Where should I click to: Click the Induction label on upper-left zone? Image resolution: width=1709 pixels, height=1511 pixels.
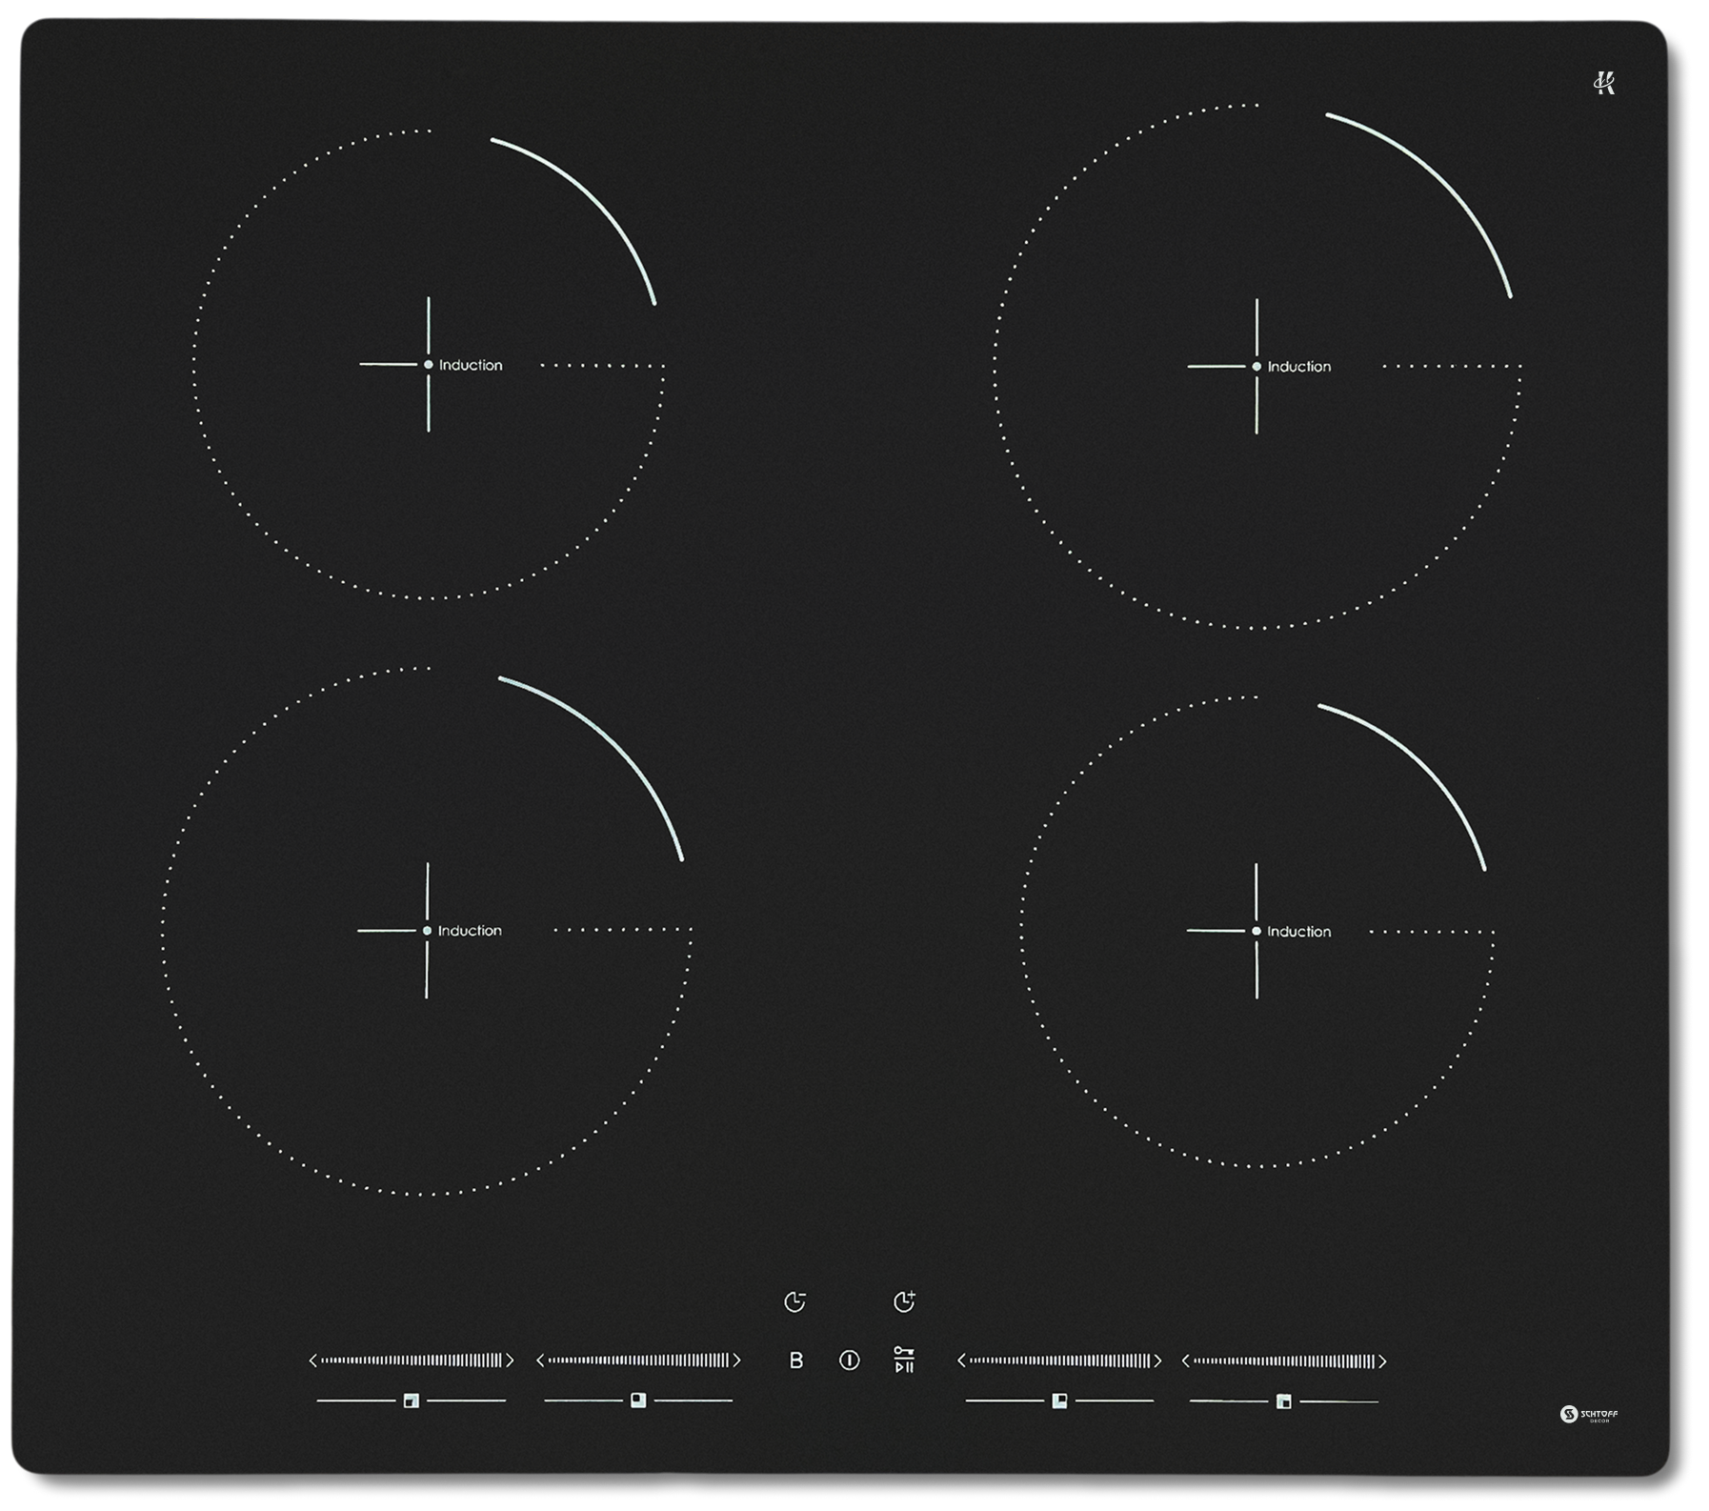[471, 365]
